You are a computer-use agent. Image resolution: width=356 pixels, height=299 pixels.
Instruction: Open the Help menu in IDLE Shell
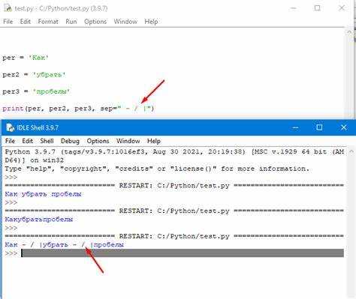point(154,141)
